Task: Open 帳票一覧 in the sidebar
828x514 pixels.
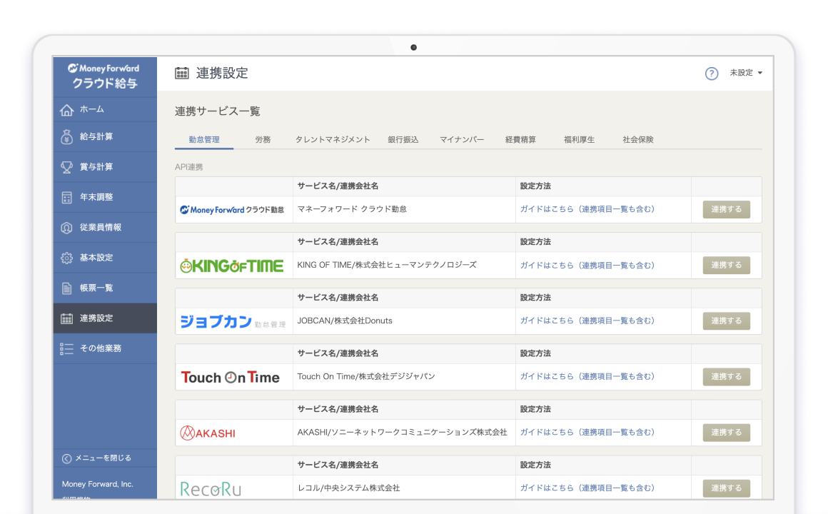Action: [x=105, y=288]
